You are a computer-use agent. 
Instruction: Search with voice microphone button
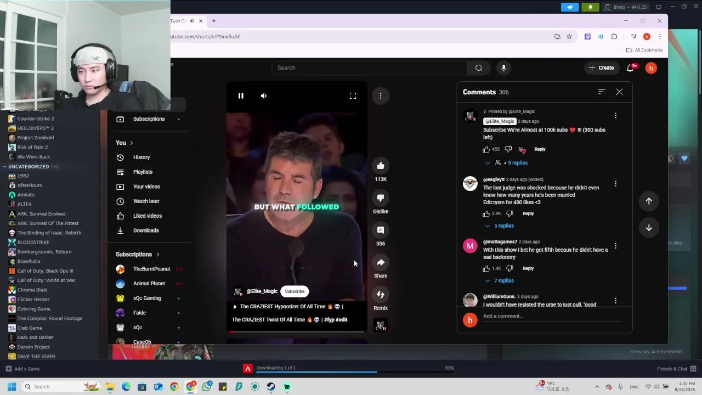click(x=503, y=68)
